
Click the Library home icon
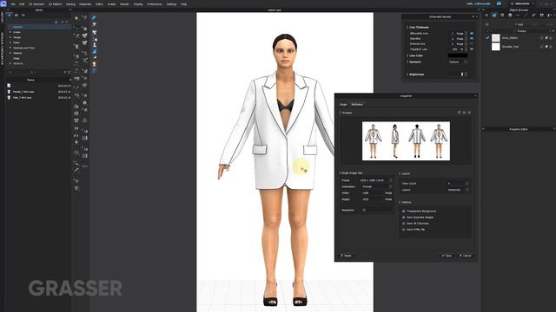(x=10, y=16)
